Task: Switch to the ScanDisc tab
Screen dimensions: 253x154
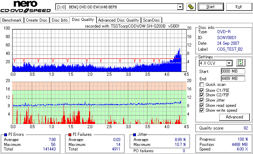Action: click(x=151, y=20)
